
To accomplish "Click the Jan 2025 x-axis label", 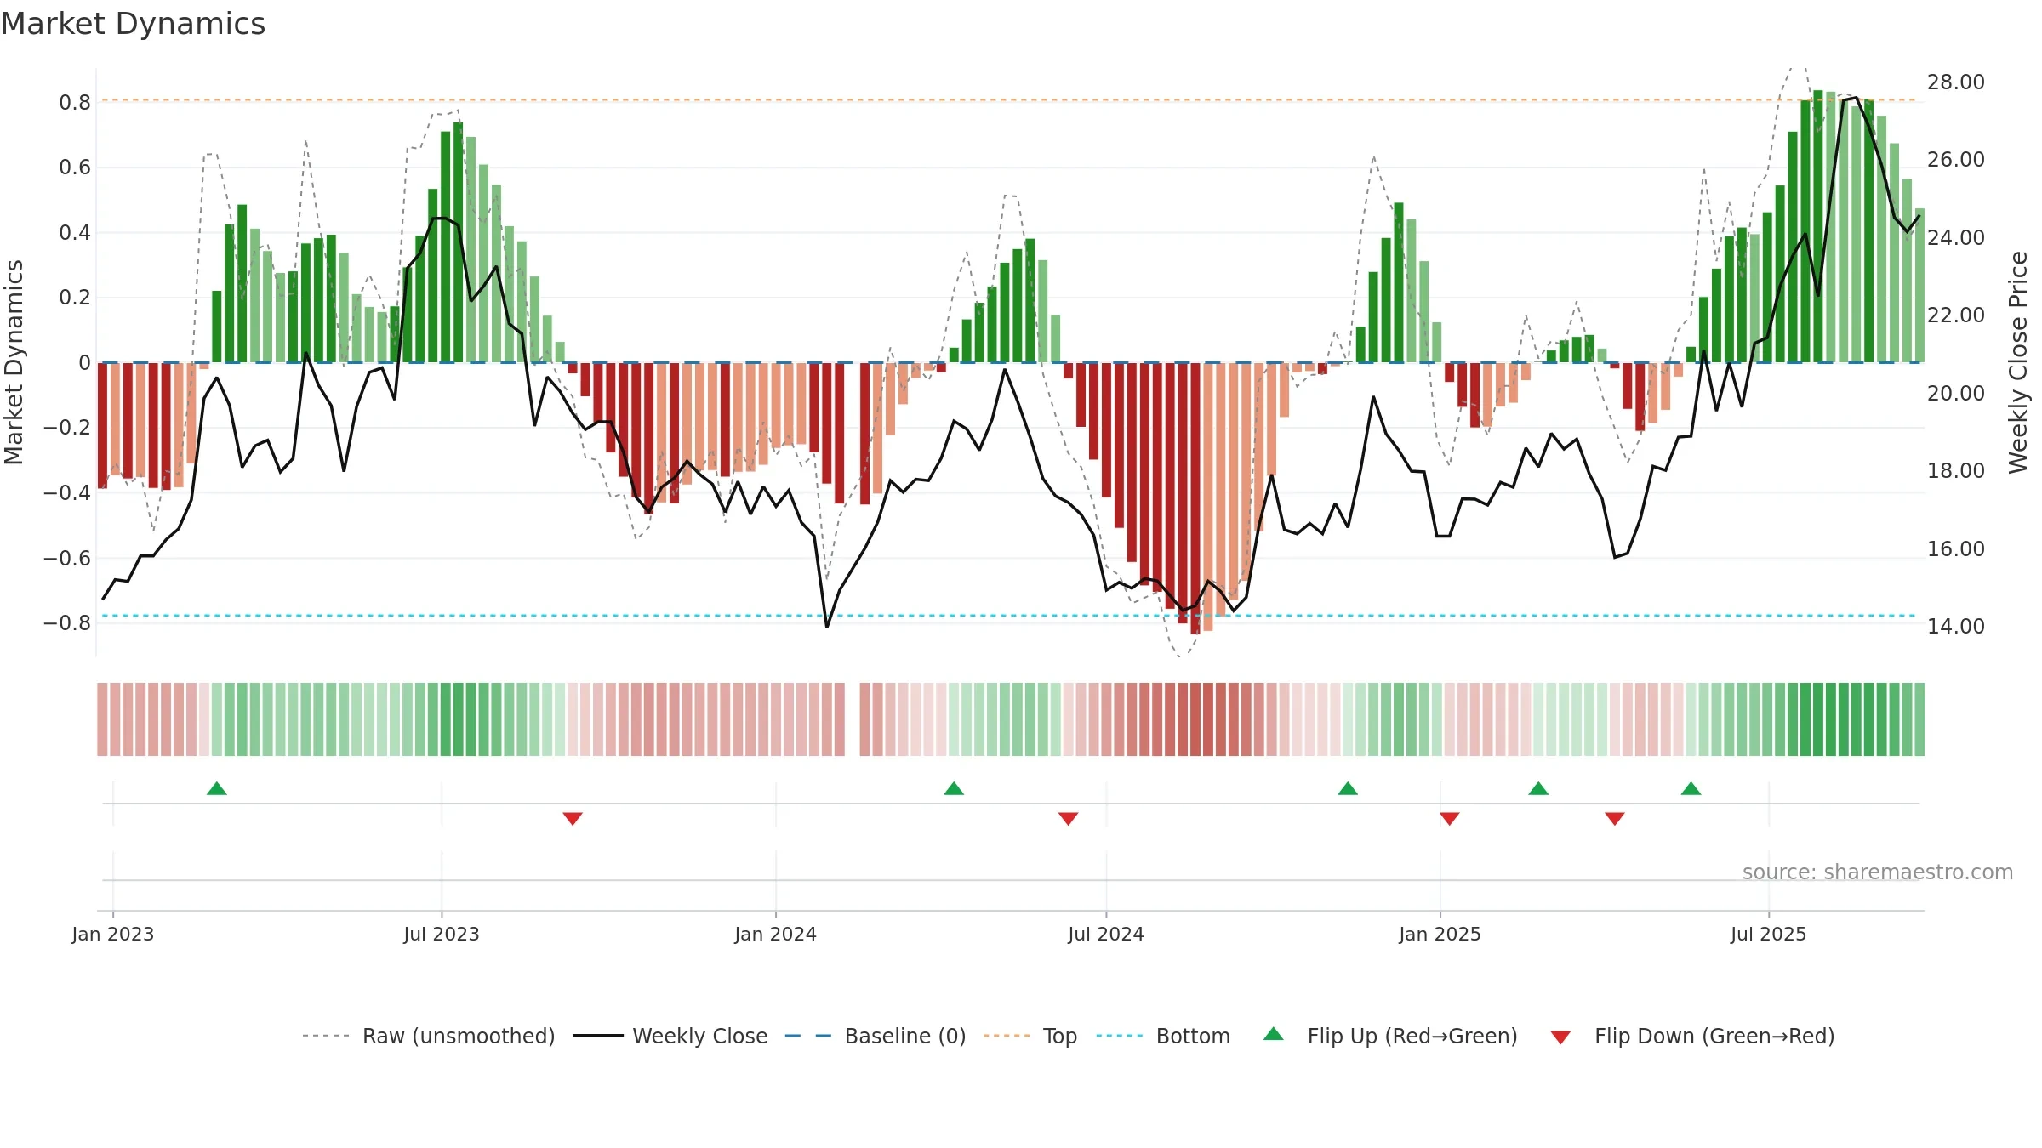I will point(1440,934).
